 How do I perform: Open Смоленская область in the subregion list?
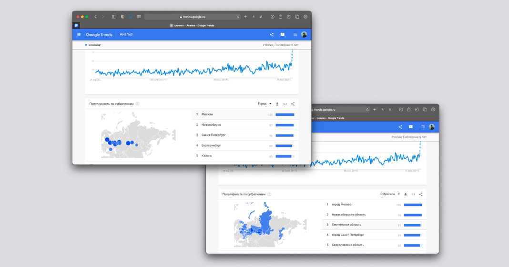[x=346, y=225]
